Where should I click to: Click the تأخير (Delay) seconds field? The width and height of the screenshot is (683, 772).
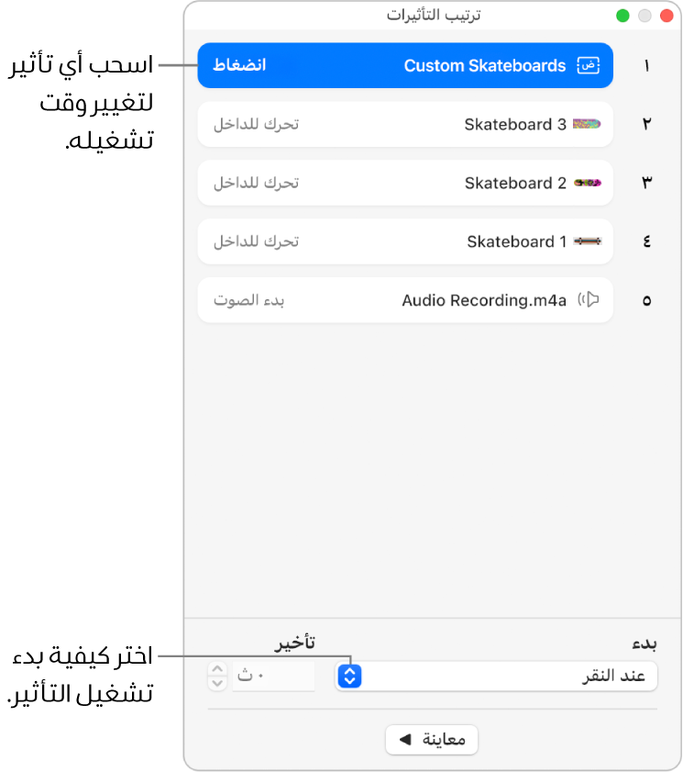pos(272,677)
